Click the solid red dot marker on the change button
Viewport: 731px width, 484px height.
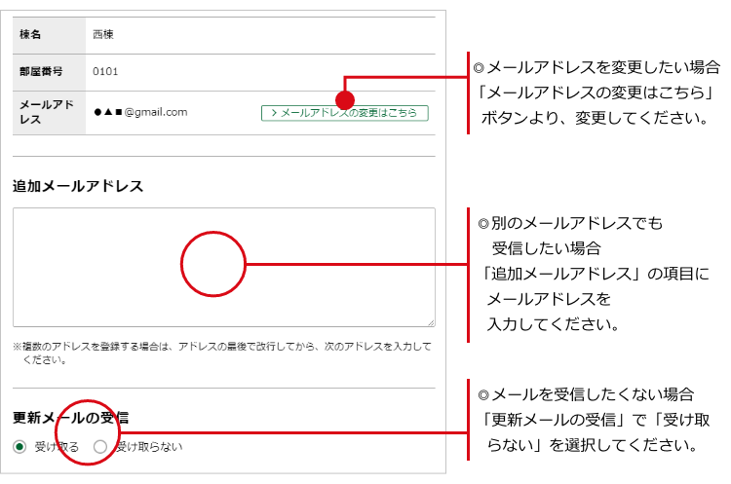pos(344,99)
